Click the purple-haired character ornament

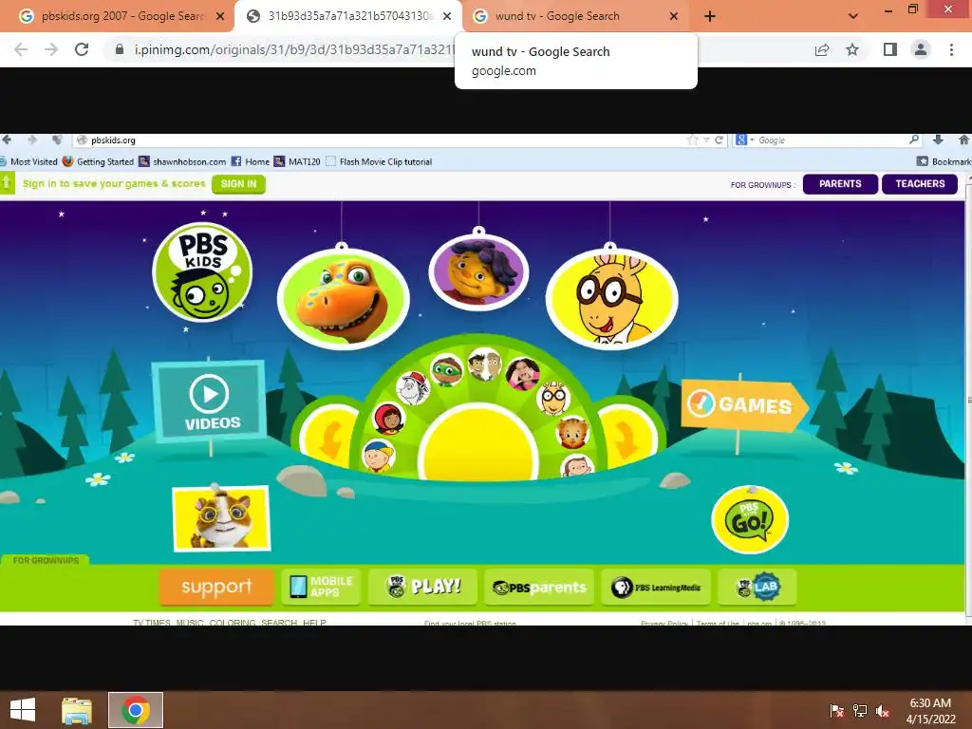coord(478,272)
